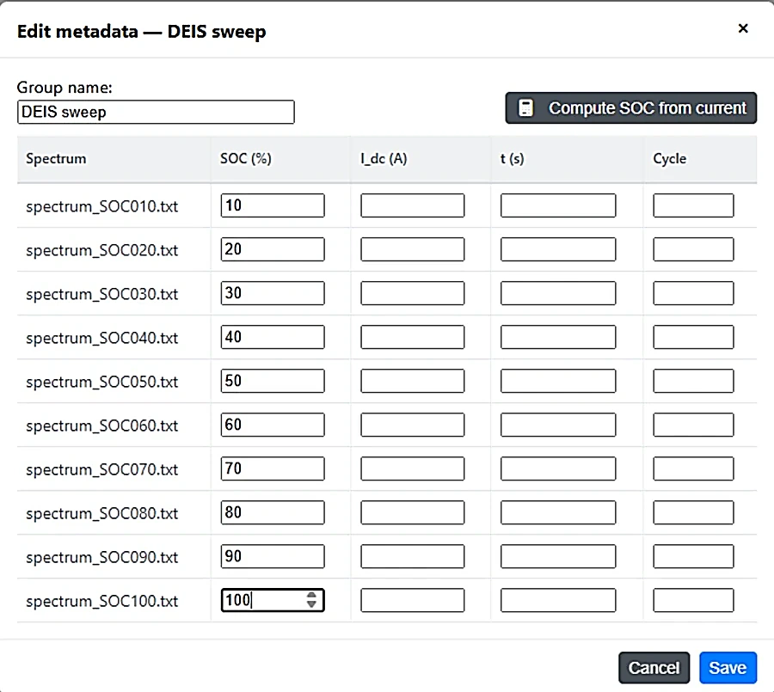Click the SOC field for spectrum_SOC070.txt
This screenshot has width=774, height=692.
273,468
